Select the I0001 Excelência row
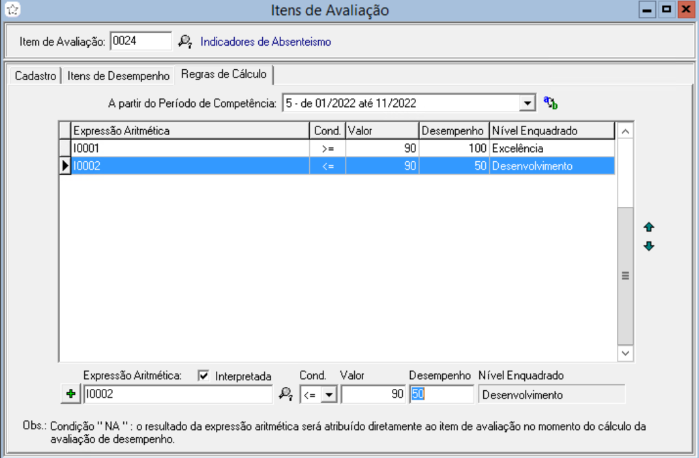The height and width of the screenshot is (458, 699). pyautogui.click(x=189, y=149)
